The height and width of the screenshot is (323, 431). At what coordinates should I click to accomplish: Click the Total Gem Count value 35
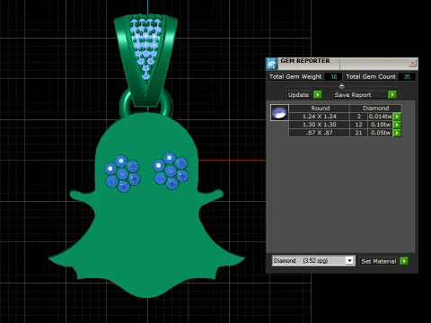(407, 77)
